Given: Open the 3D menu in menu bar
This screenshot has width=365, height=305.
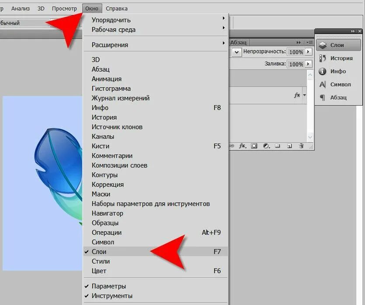Looking at the screenshot, I should 41,9.
